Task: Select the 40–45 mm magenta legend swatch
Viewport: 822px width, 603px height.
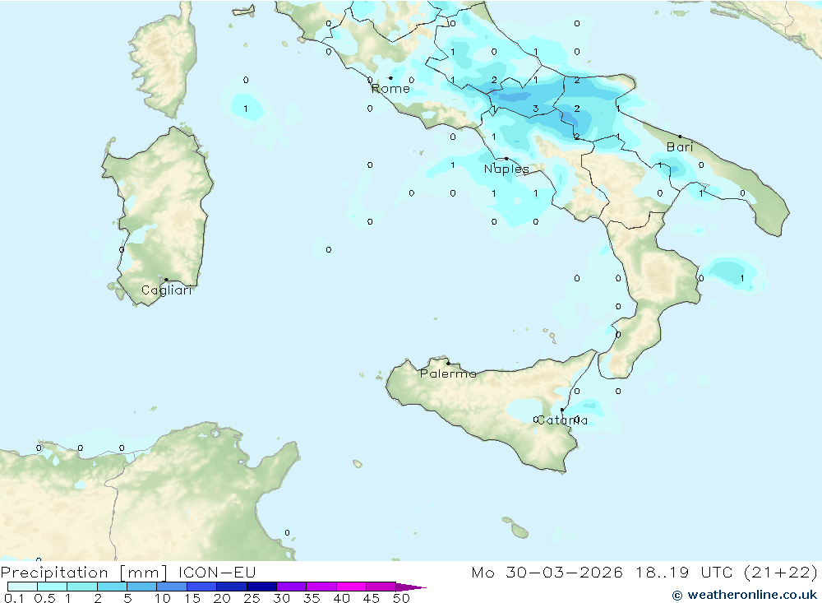Action: tap(351, 587)
